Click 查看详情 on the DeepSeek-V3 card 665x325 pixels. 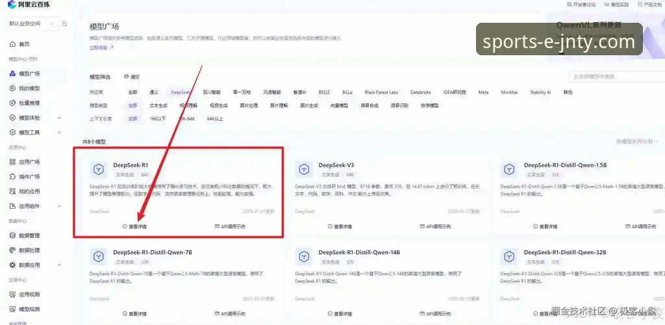340,227
